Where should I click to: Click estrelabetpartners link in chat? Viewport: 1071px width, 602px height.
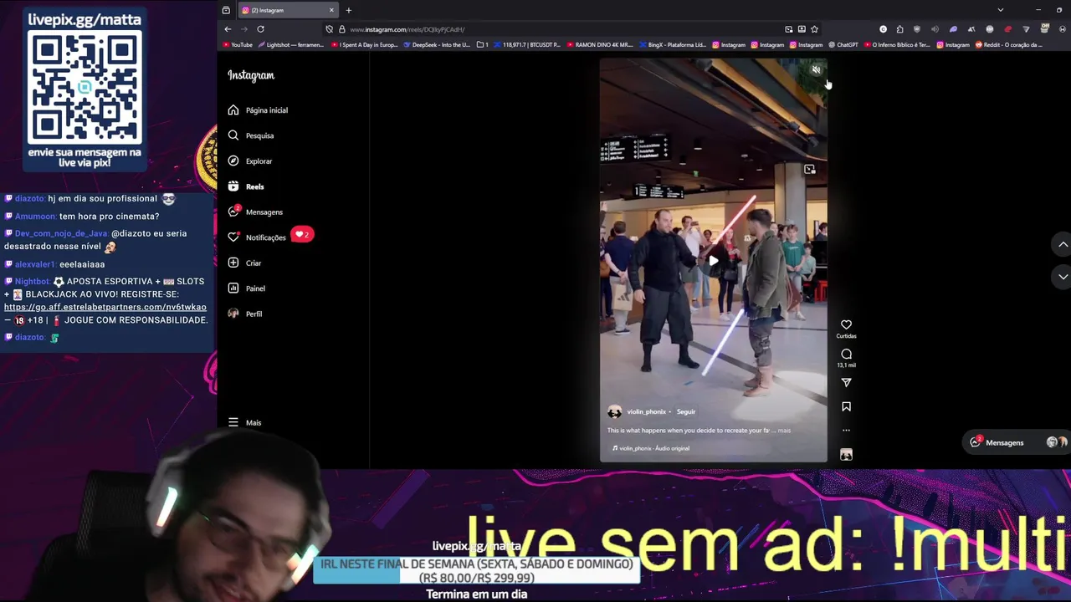(x=105, y=308)
